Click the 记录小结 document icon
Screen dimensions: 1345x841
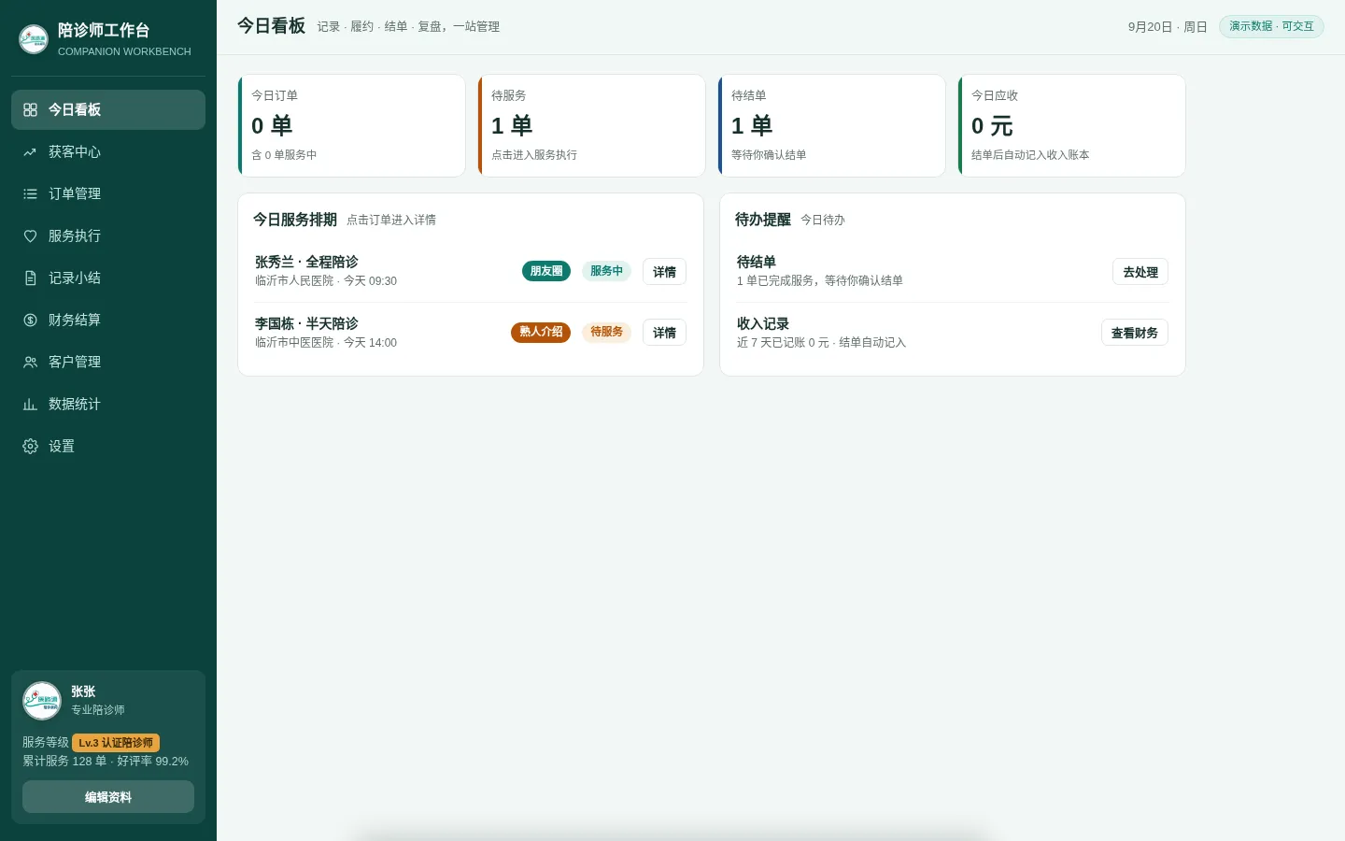[x=30, y=278]
